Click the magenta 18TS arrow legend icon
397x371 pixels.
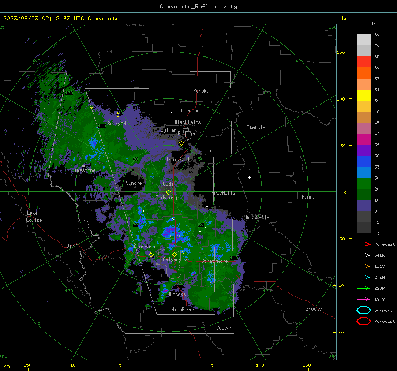tap(363, 300)
